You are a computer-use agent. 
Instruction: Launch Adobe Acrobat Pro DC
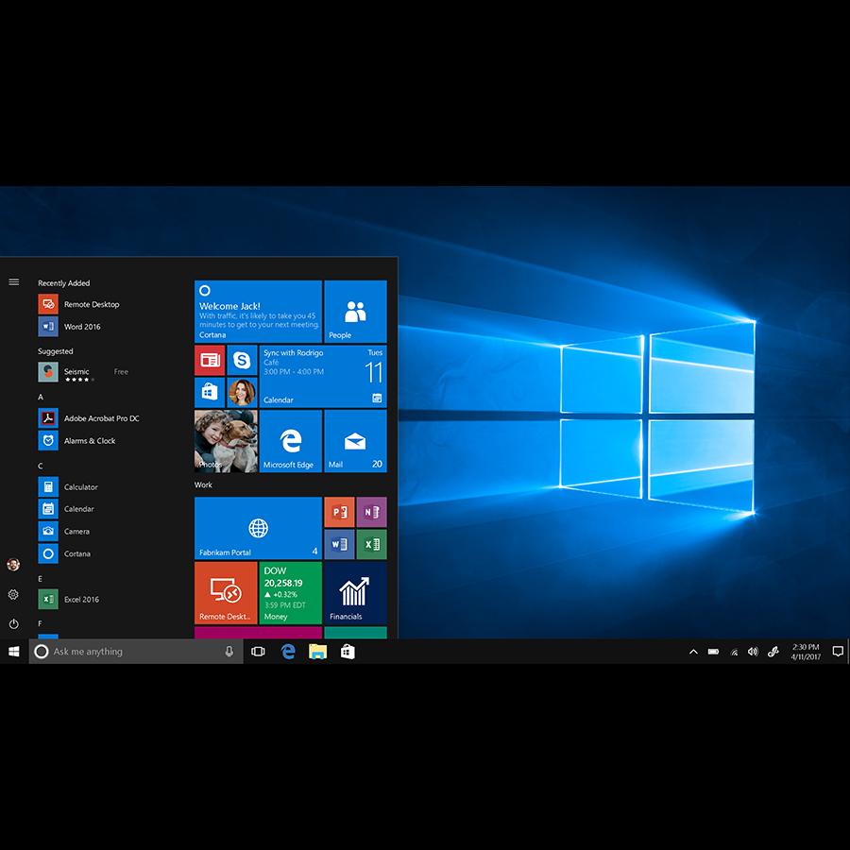click(103, 418)
